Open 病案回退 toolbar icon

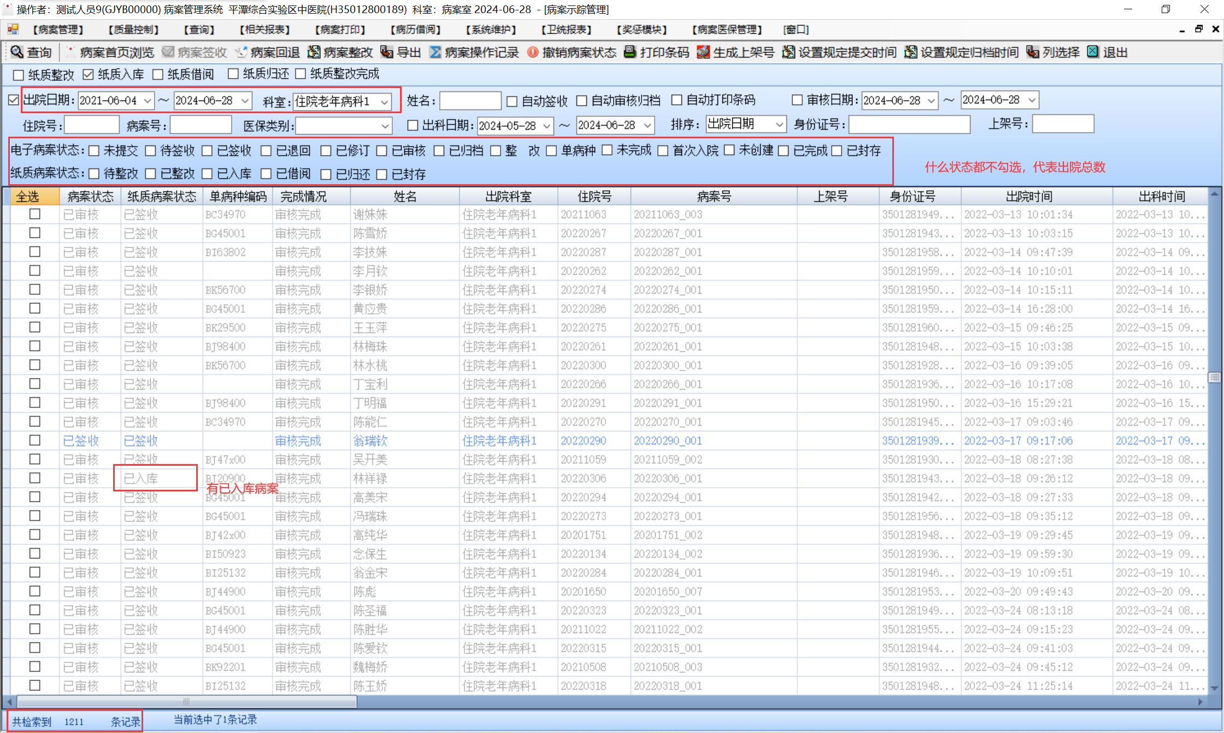[x=242, y=52]
